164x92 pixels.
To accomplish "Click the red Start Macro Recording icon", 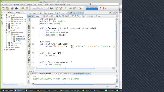I will click(89, 16).
